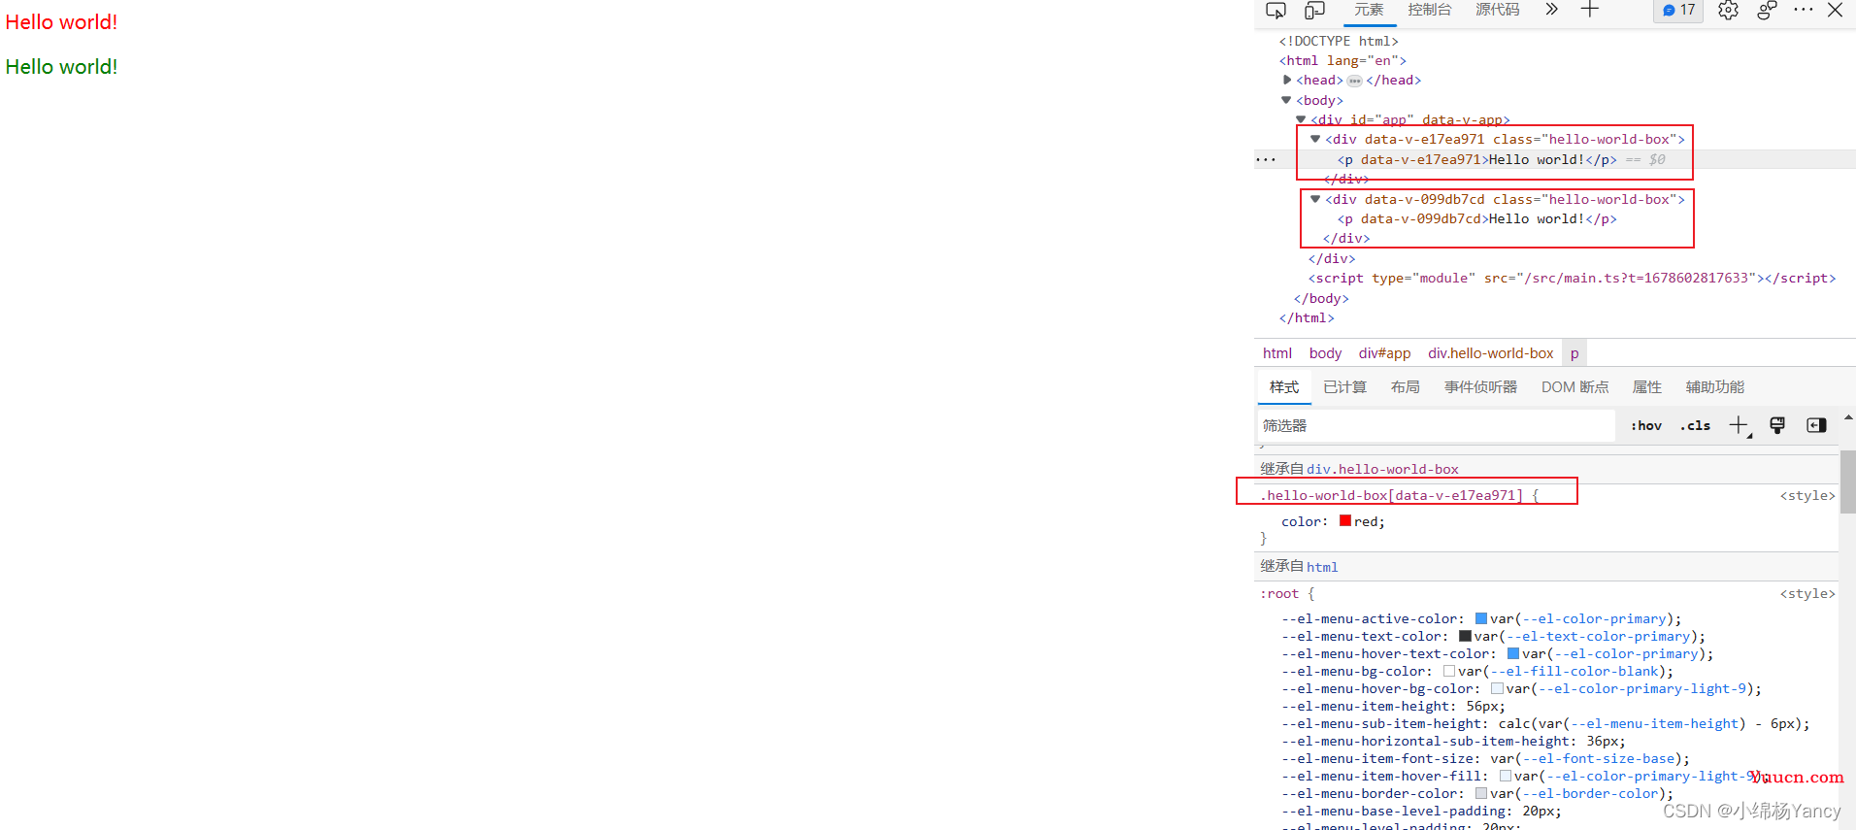
Task: Click the 筛选器 filter input field
Action: pyautogui.click(x=1436, y=425)
